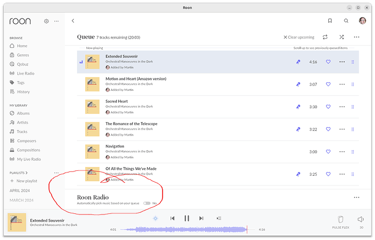Open Albums in My Library
The width and height of the screenshot is (375, 240).
pos(20,114)
